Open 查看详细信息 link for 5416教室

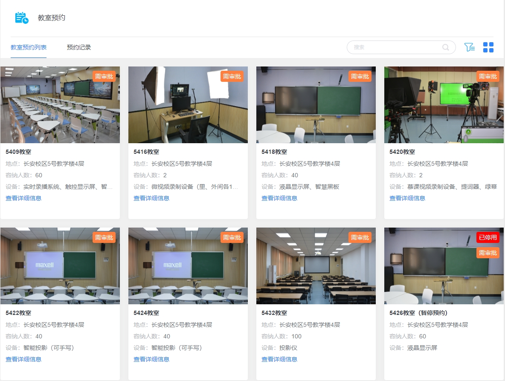tap(151, 198)
